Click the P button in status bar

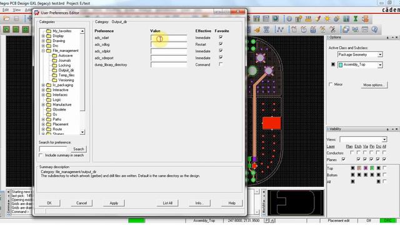[x=267, y=221]
